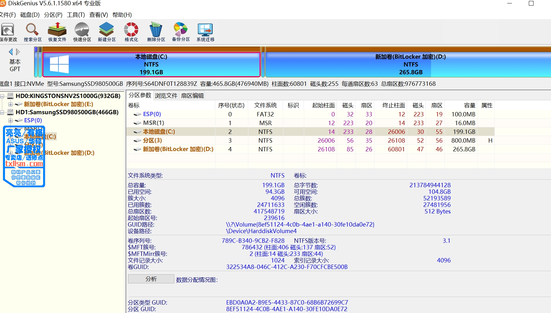Open the 文件(F) menu
The image size is (551, 313).
click(x=7, y=15)
